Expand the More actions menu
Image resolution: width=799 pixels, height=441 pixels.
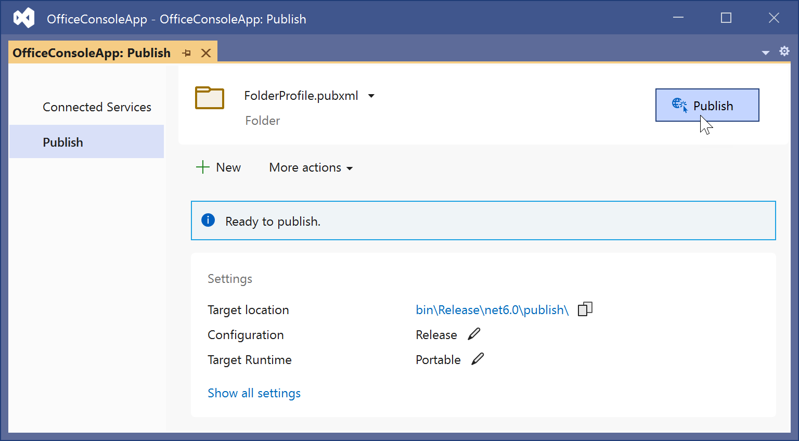tap(311, 167)
